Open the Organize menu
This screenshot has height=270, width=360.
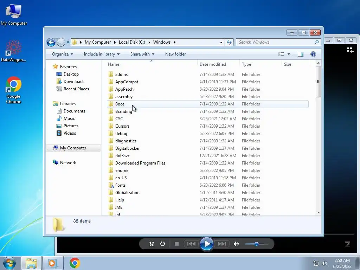pyautogui.click(x=63, y=54)
